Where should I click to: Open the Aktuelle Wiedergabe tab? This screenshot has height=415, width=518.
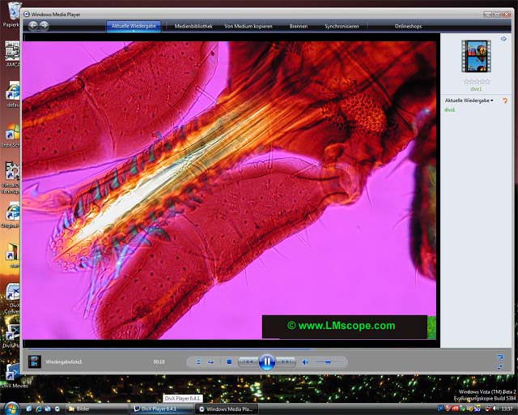coord(134,26)
